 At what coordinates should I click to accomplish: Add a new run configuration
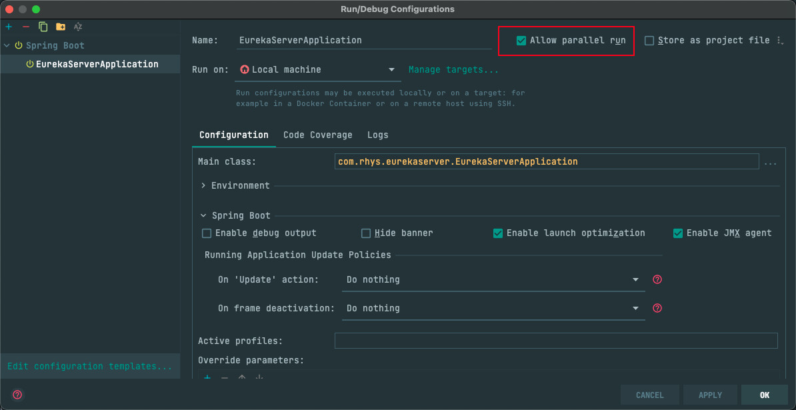[x=9, y=27]
